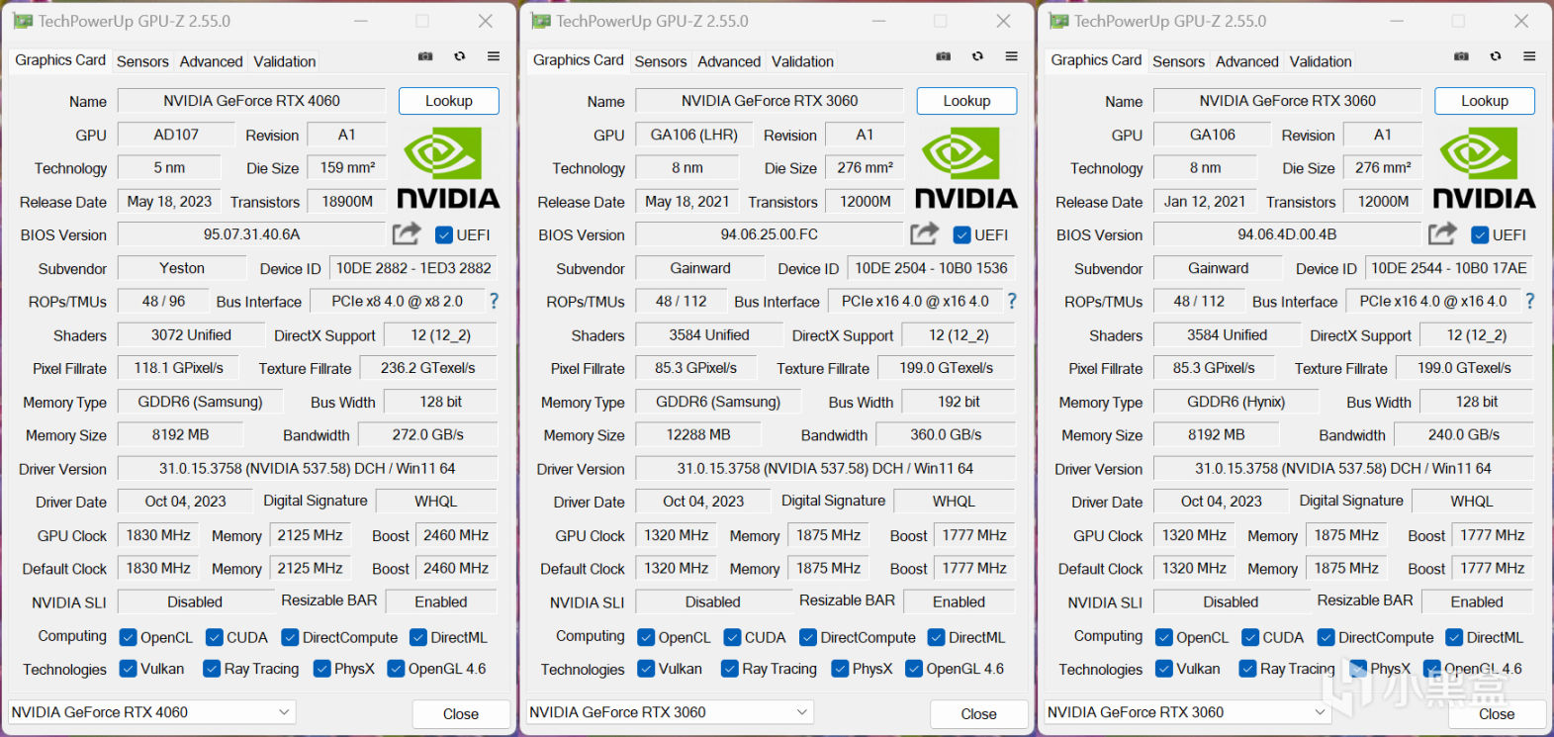Toggle Vulkan checkbox in the Hynix RTX 3060 window
Viewport: 1554px width, 737px height.
point(1164,669)
